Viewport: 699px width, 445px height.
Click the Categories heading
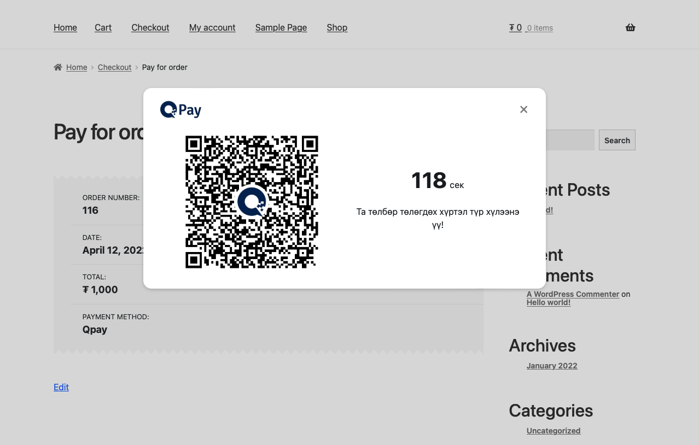coord(551,411)
